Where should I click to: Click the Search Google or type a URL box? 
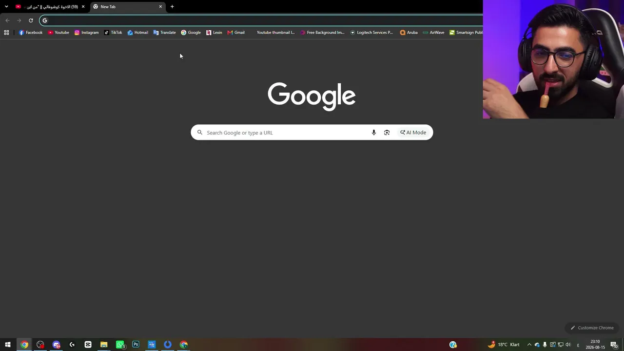point(312,133)
